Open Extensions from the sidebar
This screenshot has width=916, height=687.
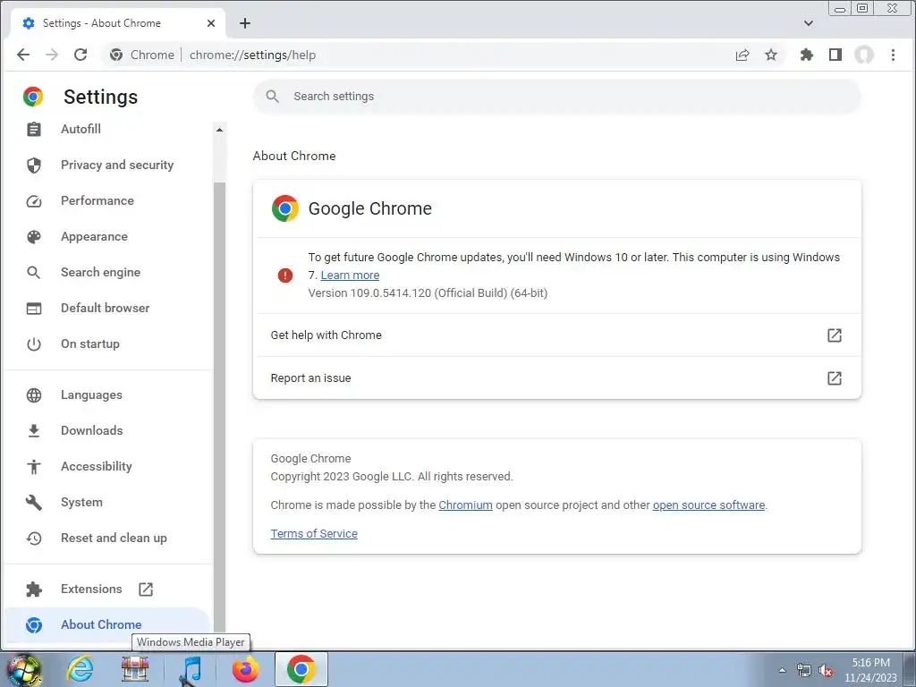click(x=91, y=589)
